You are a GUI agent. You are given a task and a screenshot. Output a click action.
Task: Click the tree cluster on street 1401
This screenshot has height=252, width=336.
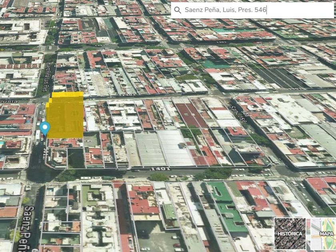click(216, 173)
